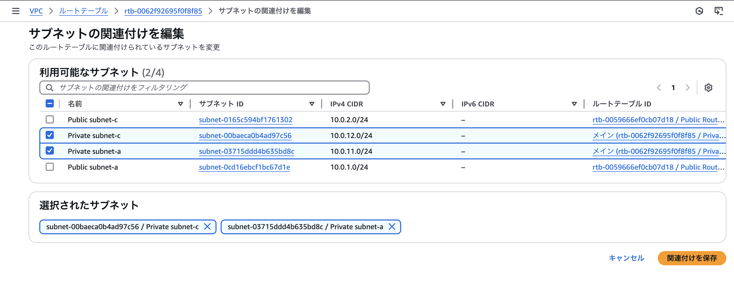Remove Private subnet-c from selected subnets

pos(207,227)
